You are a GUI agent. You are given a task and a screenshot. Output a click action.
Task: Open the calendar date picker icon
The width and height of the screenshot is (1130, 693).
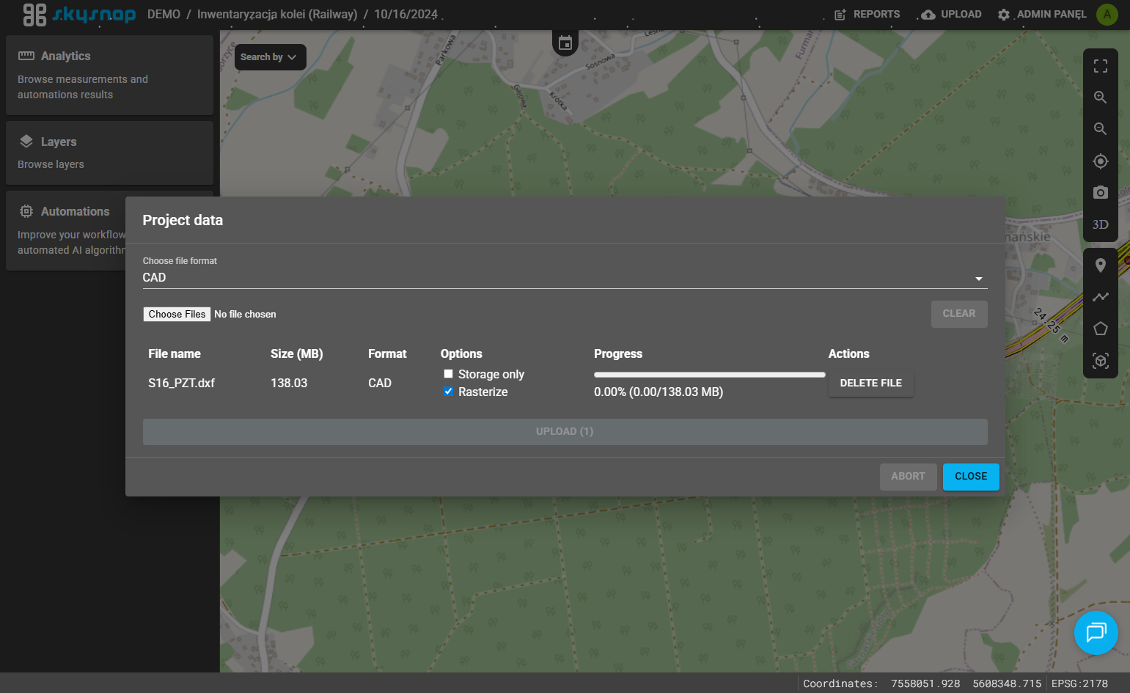coord(565,43)
